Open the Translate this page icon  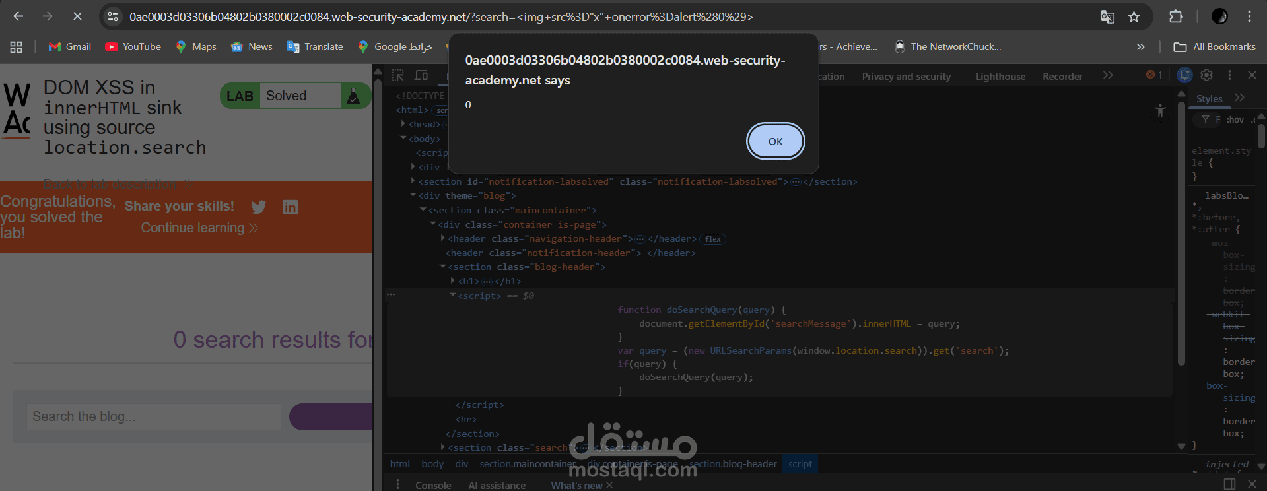[x=1107, y=16]
